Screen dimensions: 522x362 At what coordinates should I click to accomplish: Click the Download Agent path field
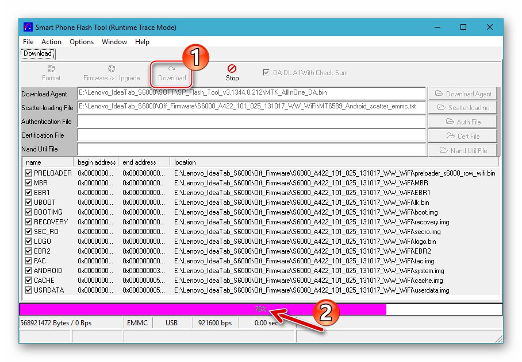252,94
